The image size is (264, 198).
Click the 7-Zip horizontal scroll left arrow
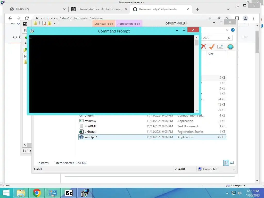[25, 145]
